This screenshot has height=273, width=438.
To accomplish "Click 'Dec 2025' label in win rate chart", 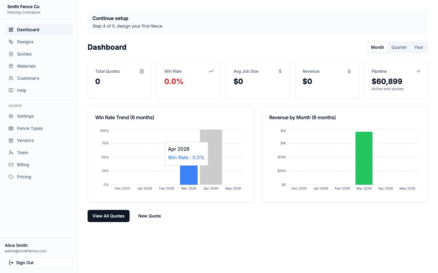I will (x=122, y=188).
